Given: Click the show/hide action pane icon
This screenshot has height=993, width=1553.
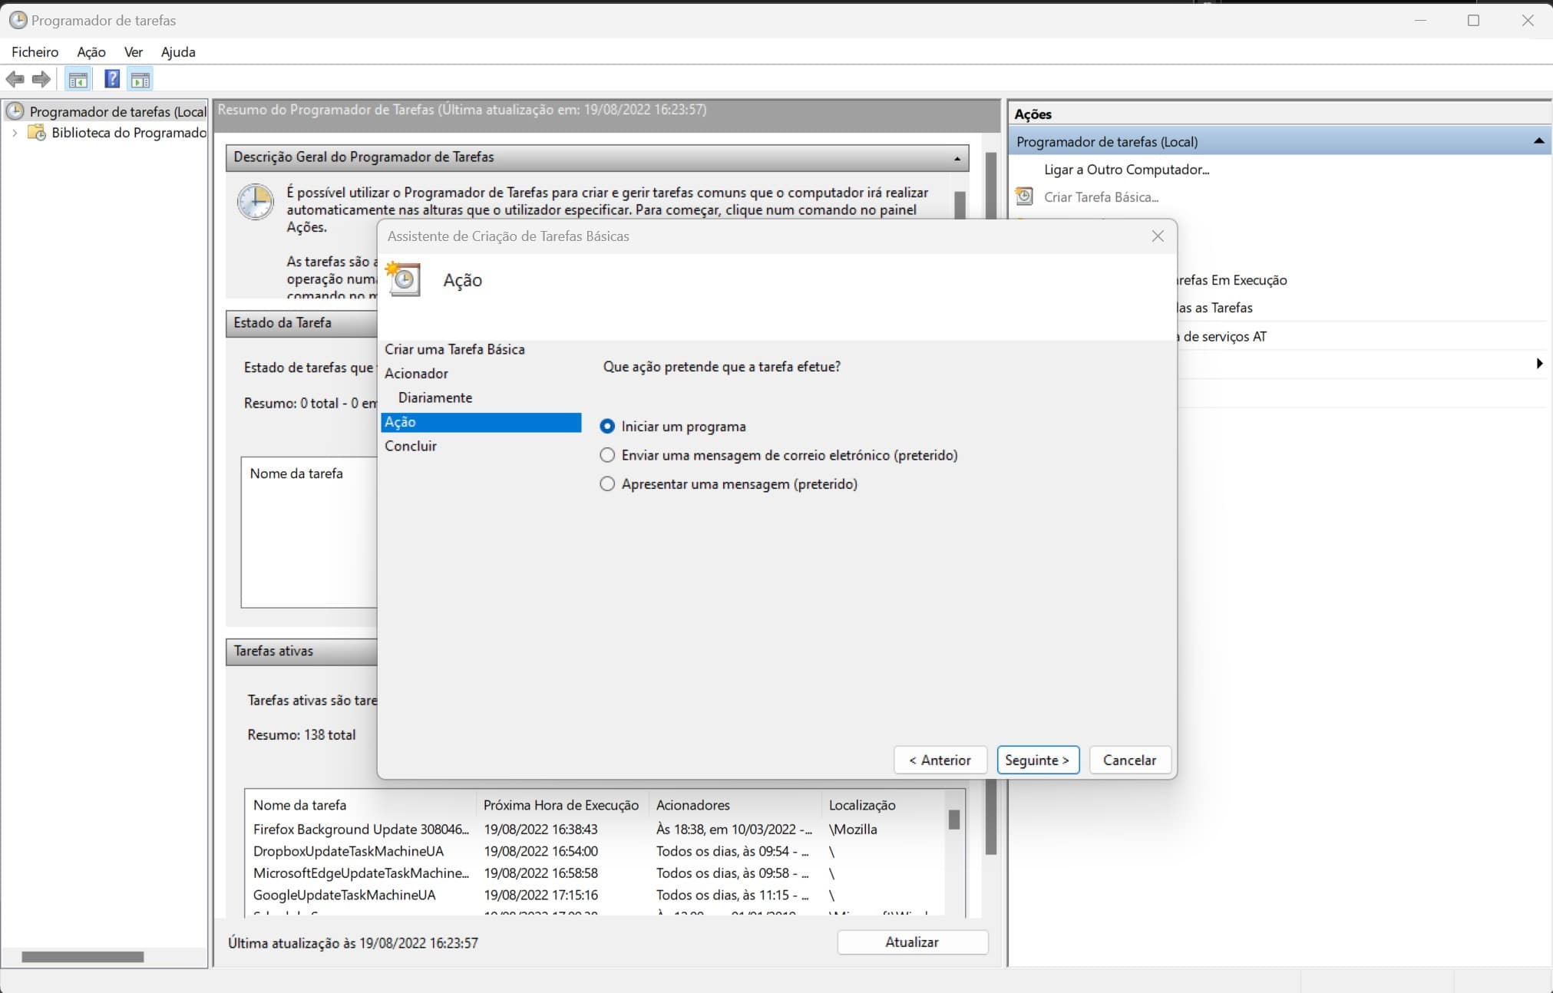Looking at the screenshot, I should 140,79.
